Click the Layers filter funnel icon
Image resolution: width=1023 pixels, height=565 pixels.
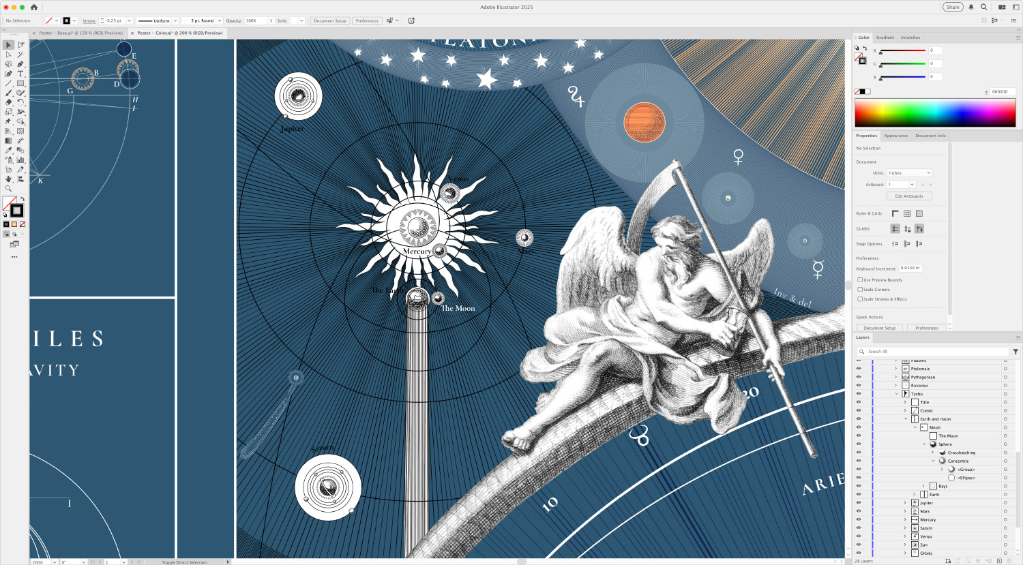[x=1015, y=352]
